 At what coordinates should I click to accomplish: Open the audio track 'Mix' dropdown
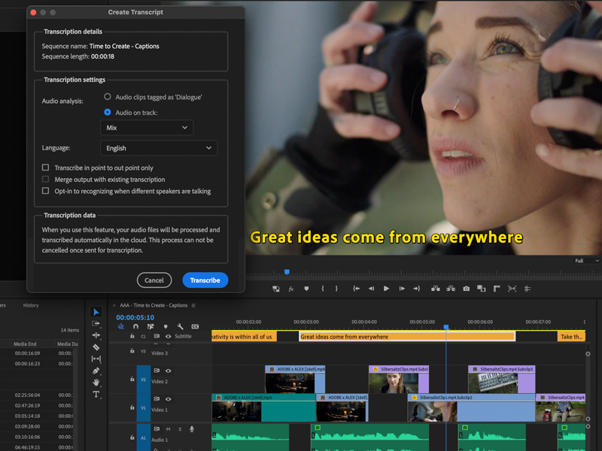point(147,128)
